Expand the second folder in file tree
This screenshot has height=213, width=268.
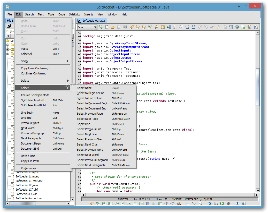[7, 50]
